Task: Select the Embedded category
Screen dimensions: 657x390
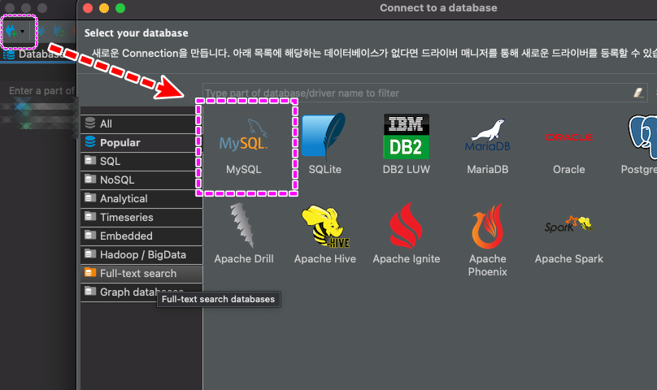Action: click(141, 236)
